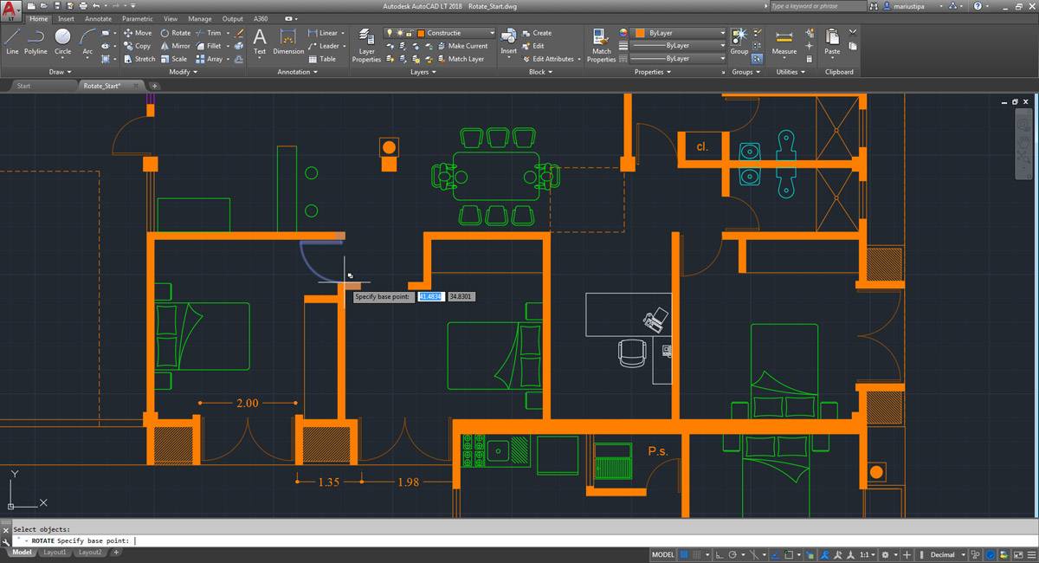Toggle drawing grid display in status bar
This screenshot has width=1039, height=563.
[x=684, y=554]
